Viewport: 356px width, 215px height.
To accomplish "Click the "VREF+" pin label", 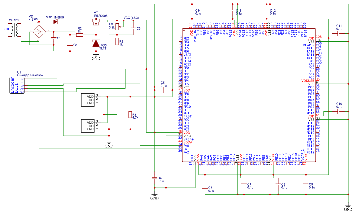I will point(189,139).
